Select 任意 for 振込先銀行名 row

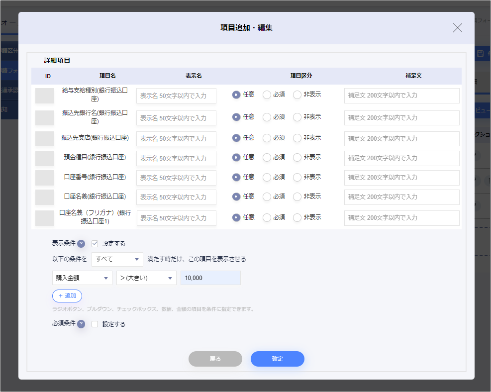pyautogui.click(x=236, y=117)
